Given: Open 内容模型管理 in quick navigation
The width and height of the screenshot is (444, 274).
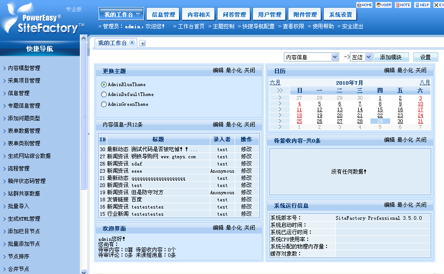Looking at the screenshot, I should (x=24, y=68).
